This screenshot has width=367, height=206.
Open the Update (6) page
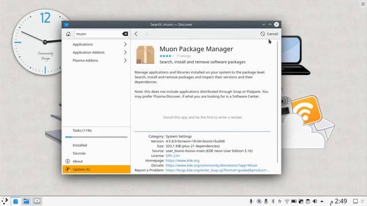point(96,169)
